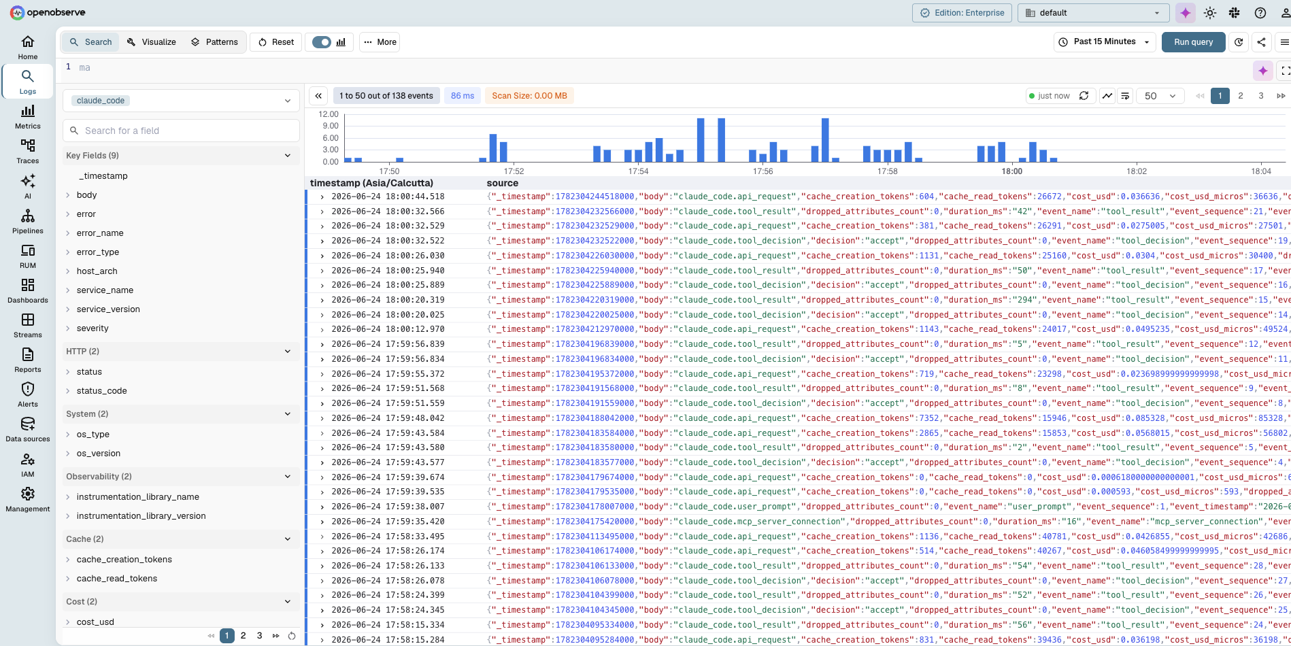Image resolution: width=1291 pixels, height=646 pixels.
Task: Open the Home section in sidebar
Action: coord(28,48)
